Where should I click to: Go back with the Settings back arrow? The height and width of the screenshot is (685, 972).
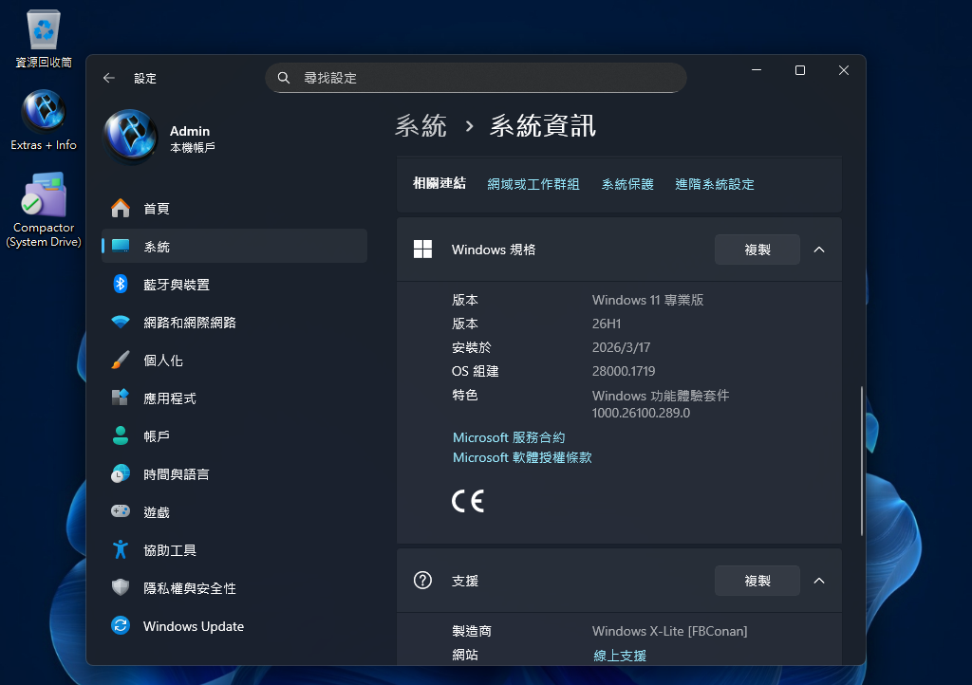pyautogui.click(x=109, y=78)
